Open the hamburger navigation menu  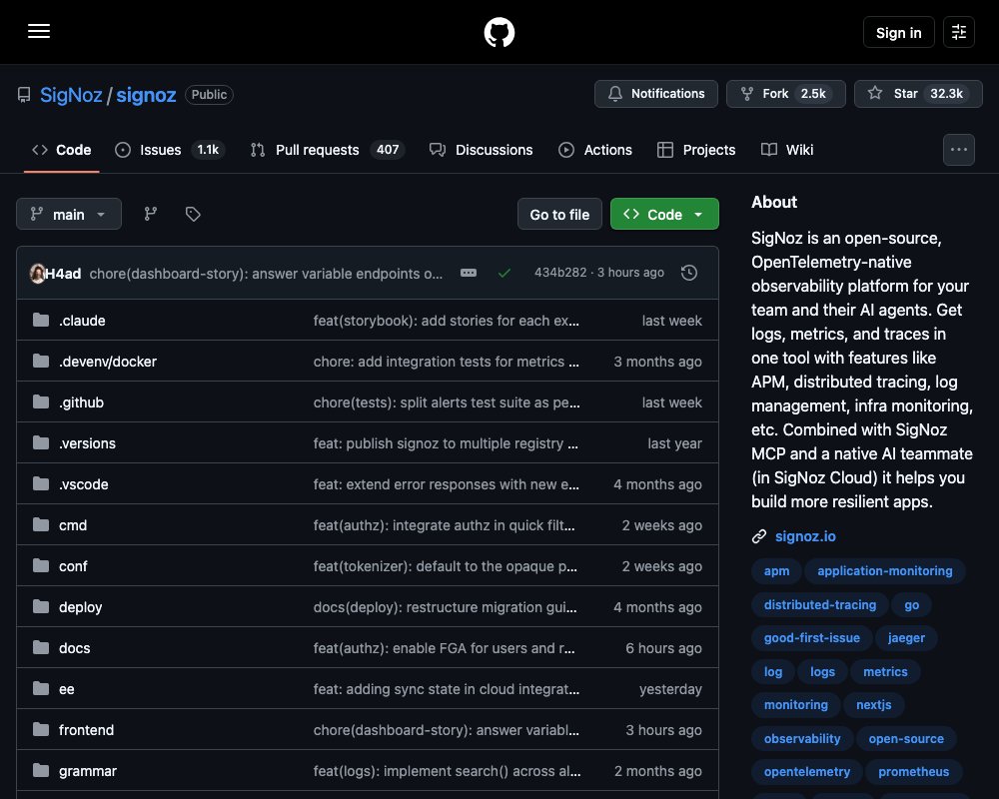point(39,31)
